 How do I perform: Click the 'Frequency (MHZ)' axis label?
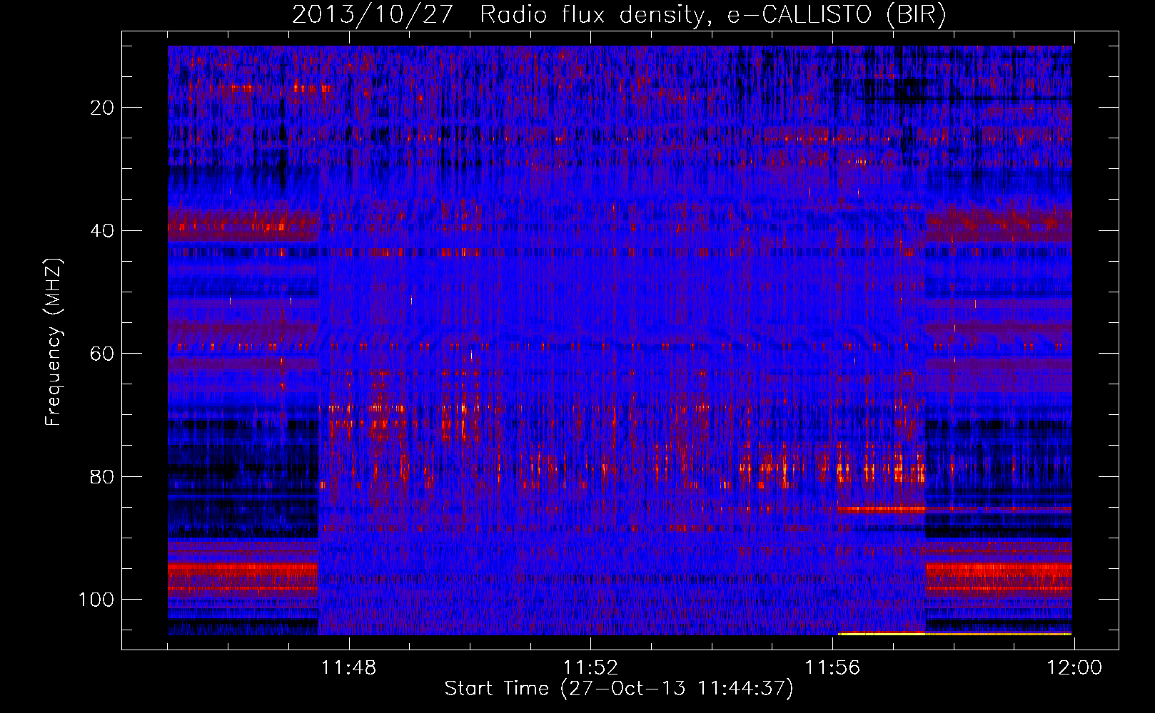tap(54, 342)
